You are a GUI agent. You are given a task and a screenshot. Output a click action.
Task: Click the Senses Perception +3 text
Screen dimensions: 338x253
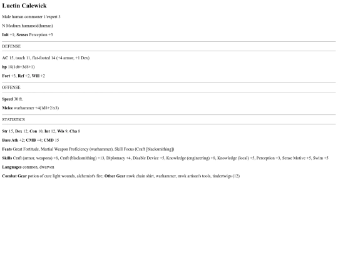(34, 34)
